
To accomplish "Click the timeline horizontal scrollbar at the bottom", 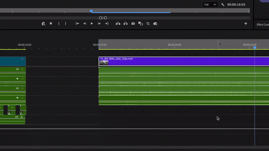I will pos(134,148).
